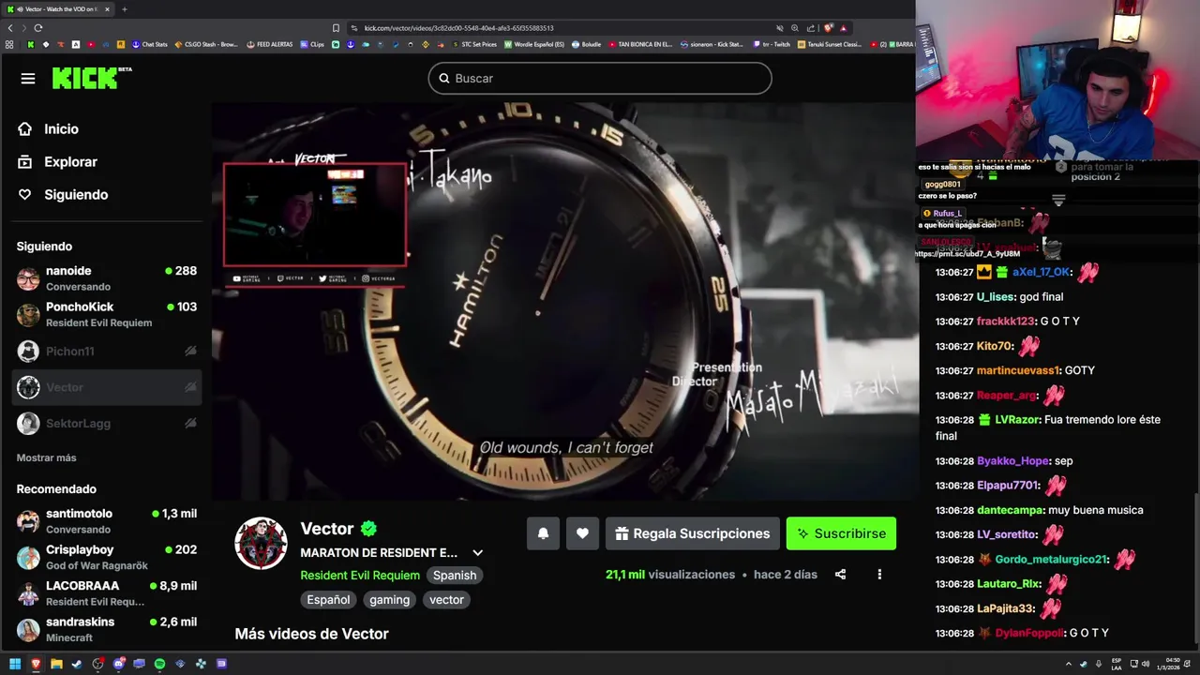Select the vector tag
Viewport: 1200px width, 675px height.
(x=446, y=600)
